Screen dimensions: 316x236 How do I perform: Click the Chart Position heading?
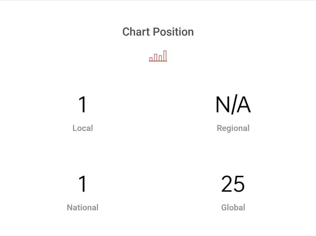(158, 32)
